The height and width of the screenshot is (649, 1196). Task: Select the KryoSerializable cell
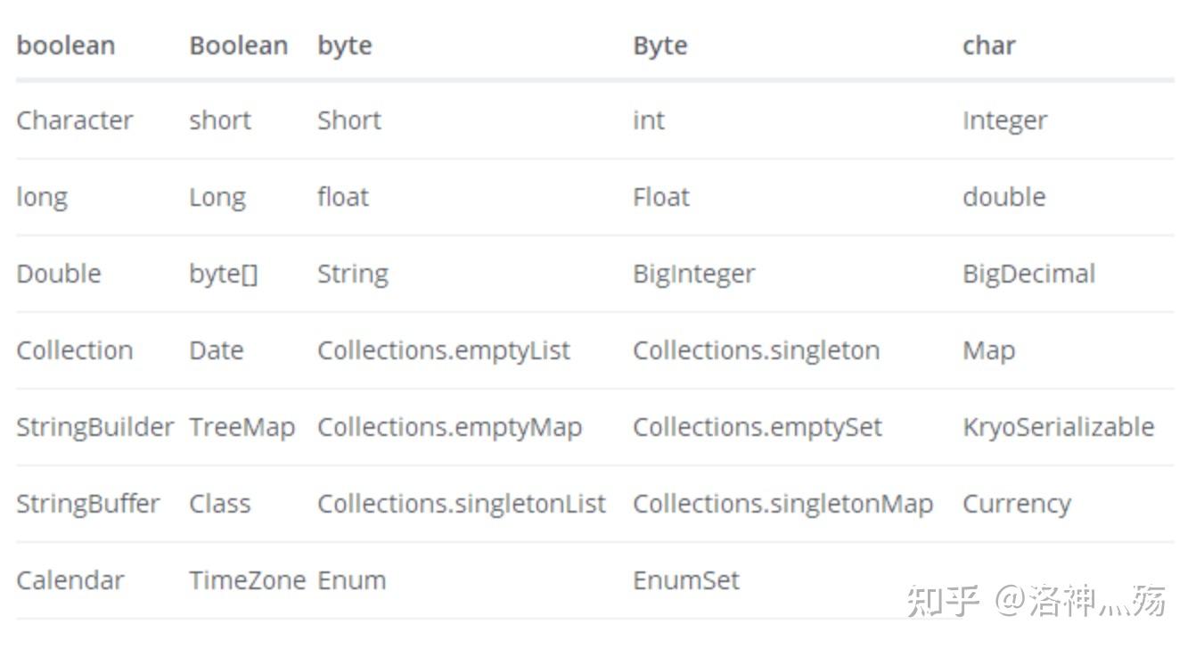[1058, 427]
